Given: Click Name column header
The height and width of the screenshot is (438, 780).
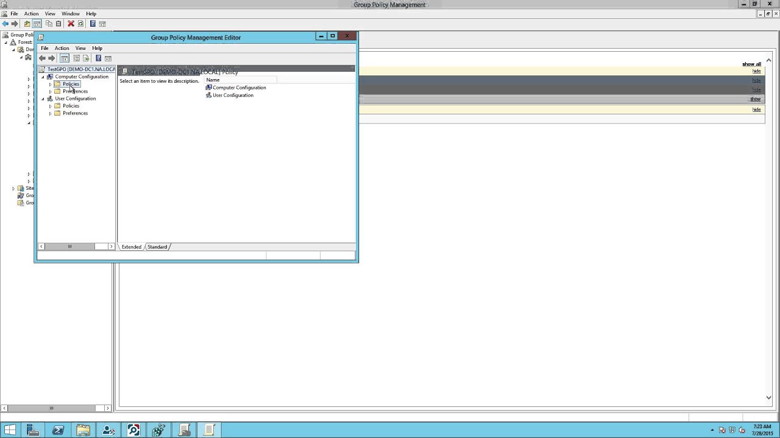Looking at the screenshot, I should (x=241, y=80).
